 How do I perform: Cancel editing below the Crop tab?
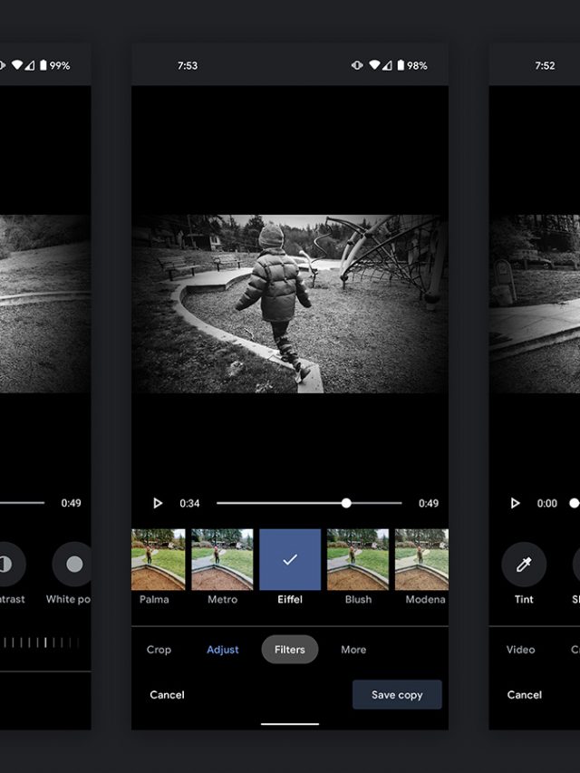(x=167, y=695)
